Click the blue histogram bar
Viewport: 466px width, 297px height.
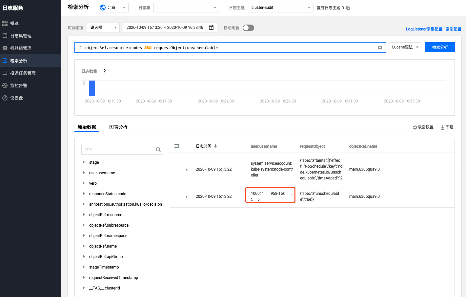click(92, 88)
